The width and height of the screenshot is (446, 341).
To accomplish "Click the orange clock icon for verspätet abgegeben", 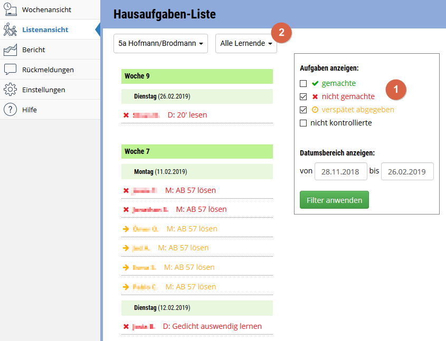I will (x=315, y=110).
